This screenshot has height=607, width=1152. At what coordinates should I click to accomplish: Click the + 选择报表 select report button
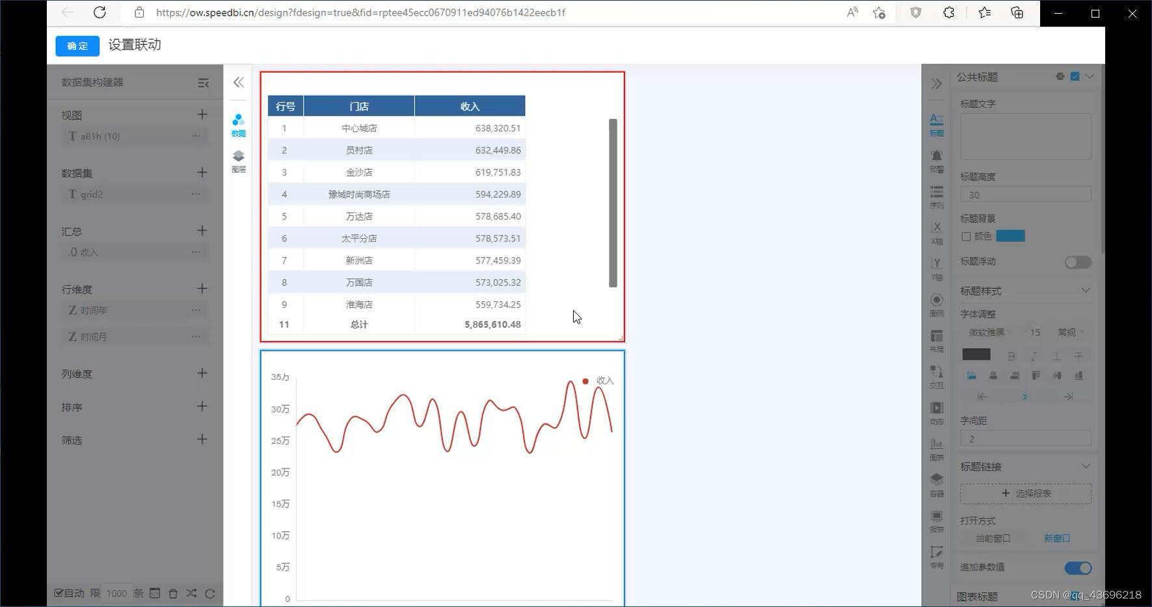[x=1026, y=493]
